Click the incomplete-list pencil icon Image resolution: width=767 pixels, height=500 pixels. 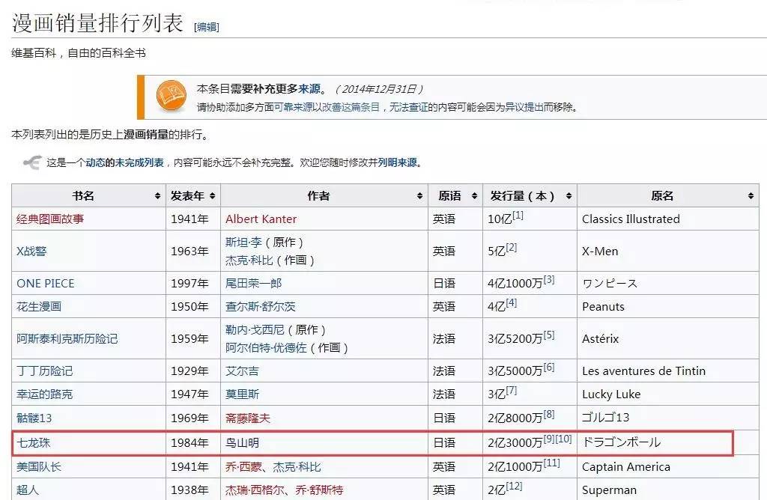pos(32,162)
